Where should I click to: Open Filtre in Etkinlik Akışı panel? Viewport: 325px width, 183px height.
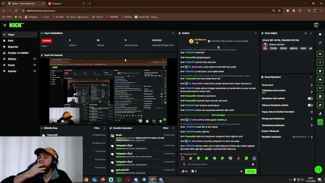pos(97,128)
